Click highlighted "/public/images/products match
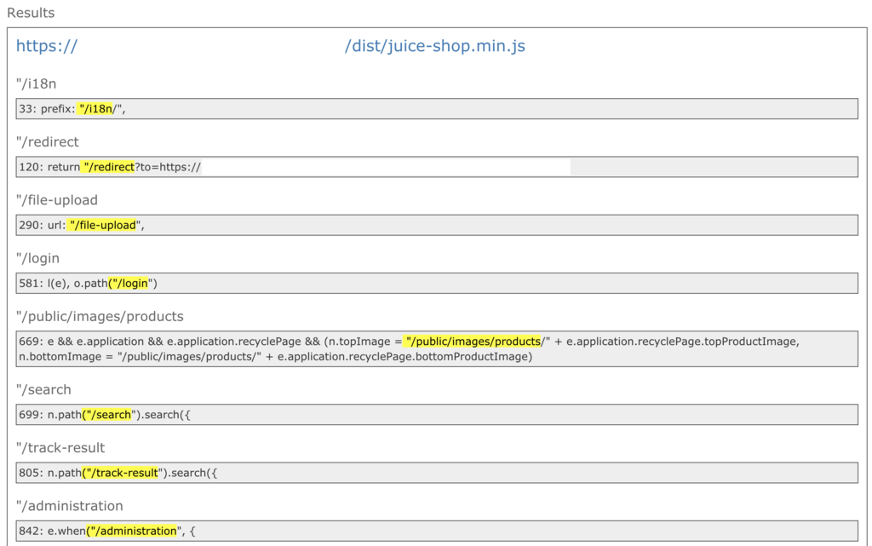Image resolution: width=872 pixels, height=546 pixels. click(x=472, y=342)
